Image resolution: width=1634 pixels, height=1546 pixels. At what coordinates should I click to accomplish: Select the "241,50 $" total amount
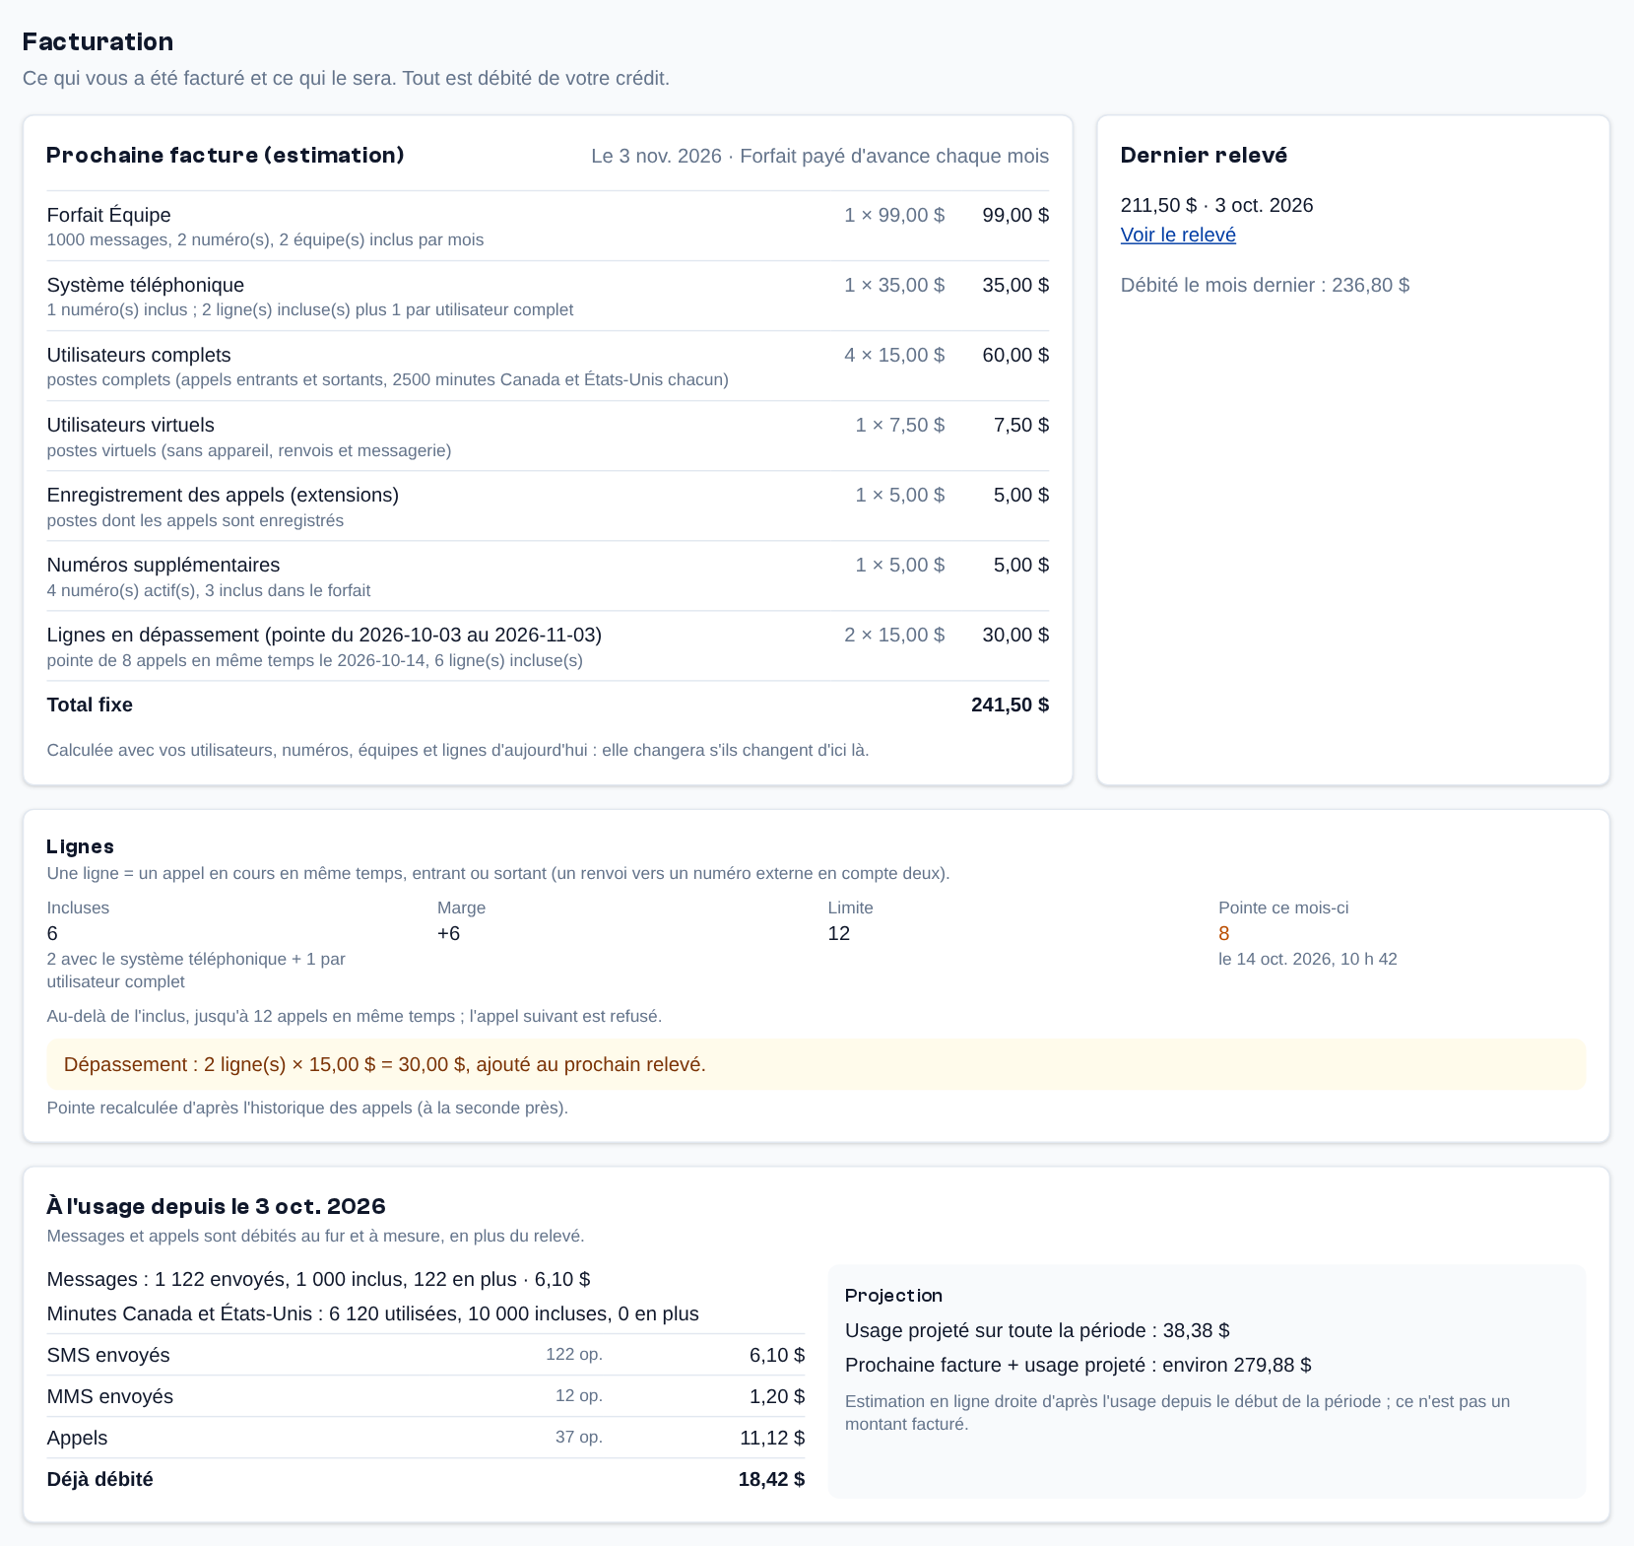point(1010,705)
